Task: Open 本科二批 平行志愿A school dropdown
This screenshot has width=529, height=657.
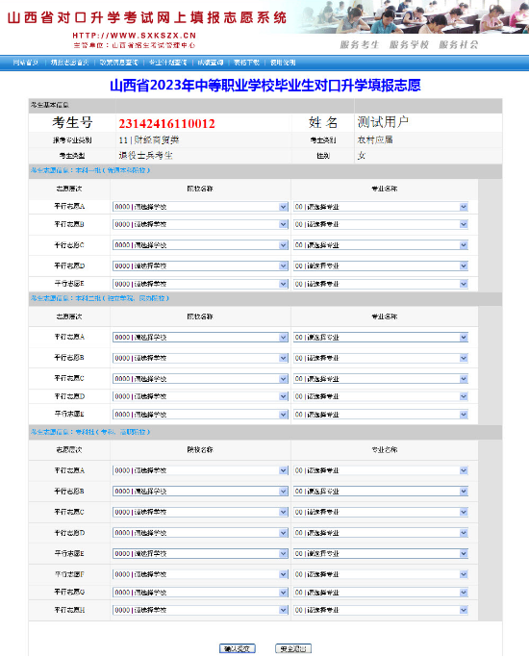Action: tap(200, 338)
